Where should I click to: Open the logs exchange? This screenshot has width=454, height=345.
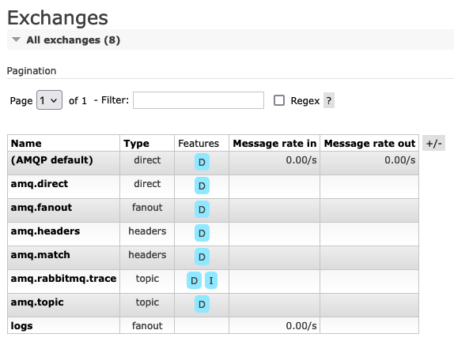click(21, 326)
